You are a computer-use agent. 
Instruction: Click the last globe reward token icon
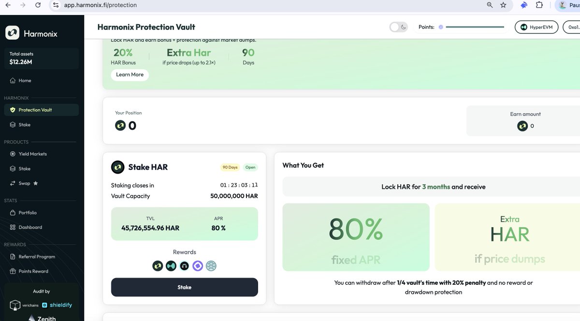click(x=211, y=266)
